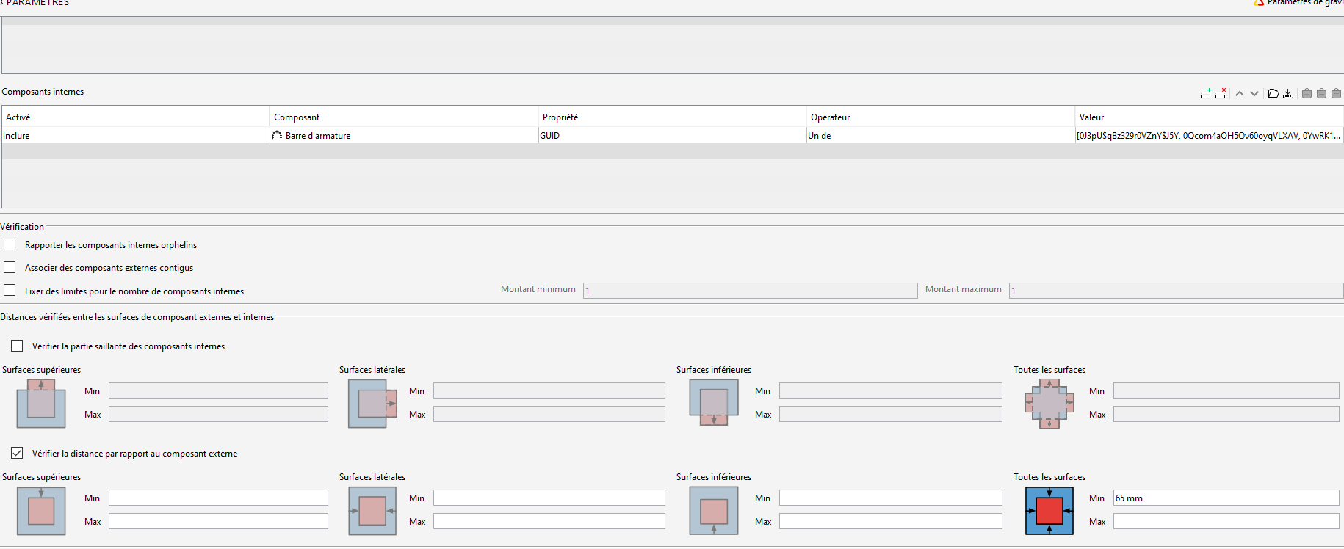This screenshot has width=1344, height=549.
Task: Click protrusion Surfaces latérales Min field
Action: point(549,390)
